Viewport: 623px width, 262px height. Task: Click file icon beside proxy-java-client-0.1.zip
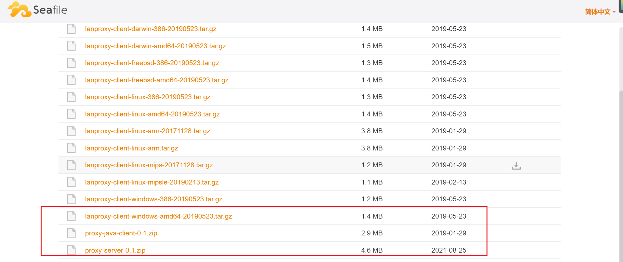point(71,233)
